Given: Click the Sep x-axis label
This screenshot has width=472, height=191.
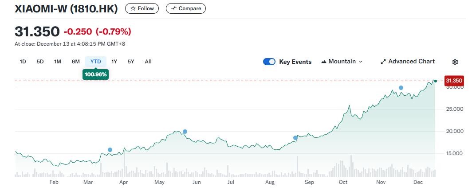Looking at the screenshot, I should click(x=309, y=182).
